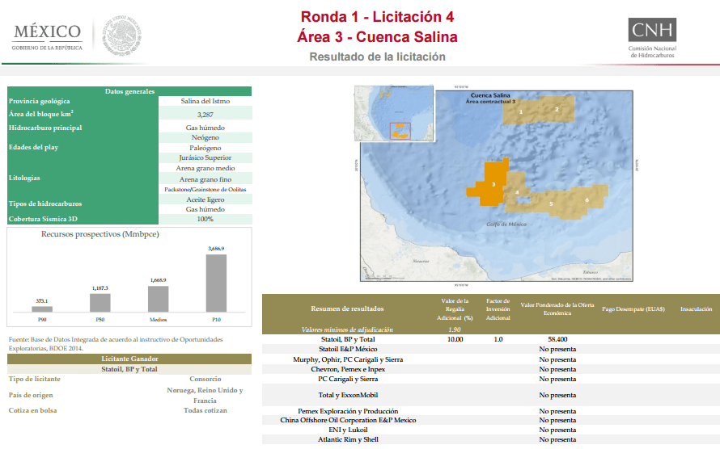720x449 pixels.
Task: Select the title 'Ronda 1 - Licitación 4'
Action: click(x=377, y=17)
